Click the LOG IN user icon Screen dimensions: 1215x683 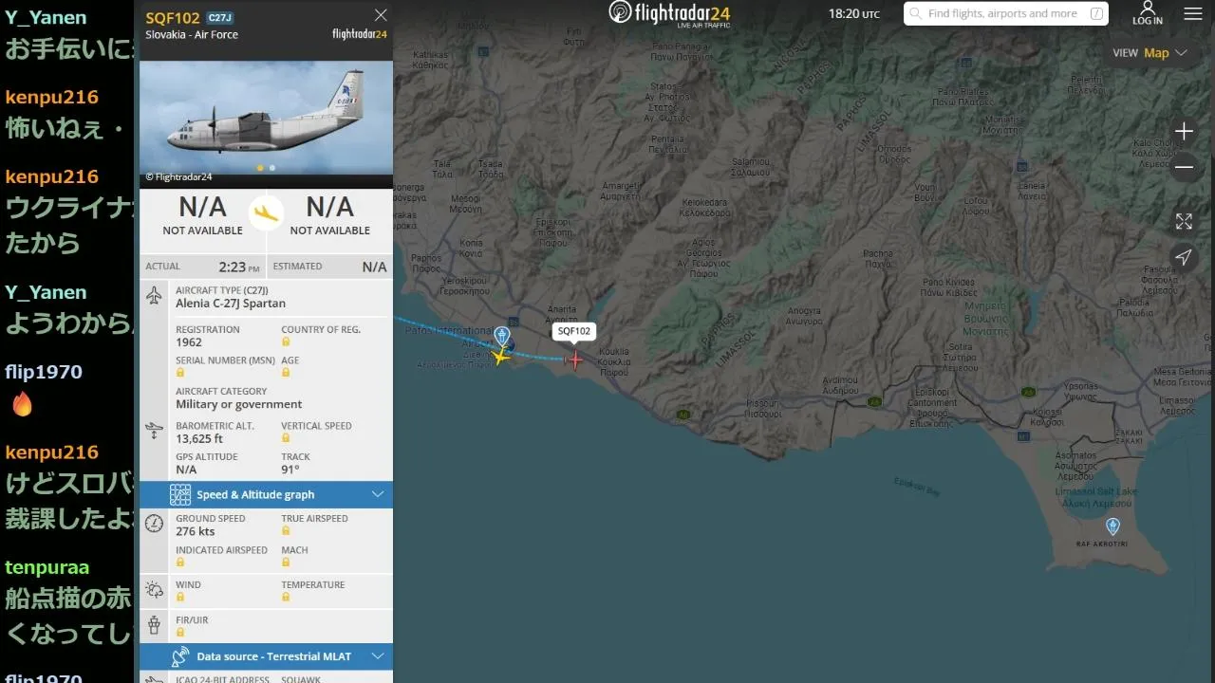(x=1148, y=13)
